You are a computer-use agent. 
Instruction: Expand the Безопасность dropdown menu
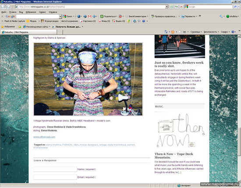pyautogui.click(x=211, y=32)
